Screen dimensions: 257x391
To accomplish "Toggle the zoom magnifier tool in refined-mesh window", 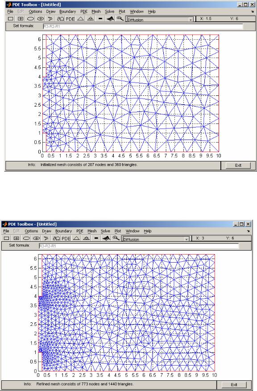I will [x=116, y=238].
